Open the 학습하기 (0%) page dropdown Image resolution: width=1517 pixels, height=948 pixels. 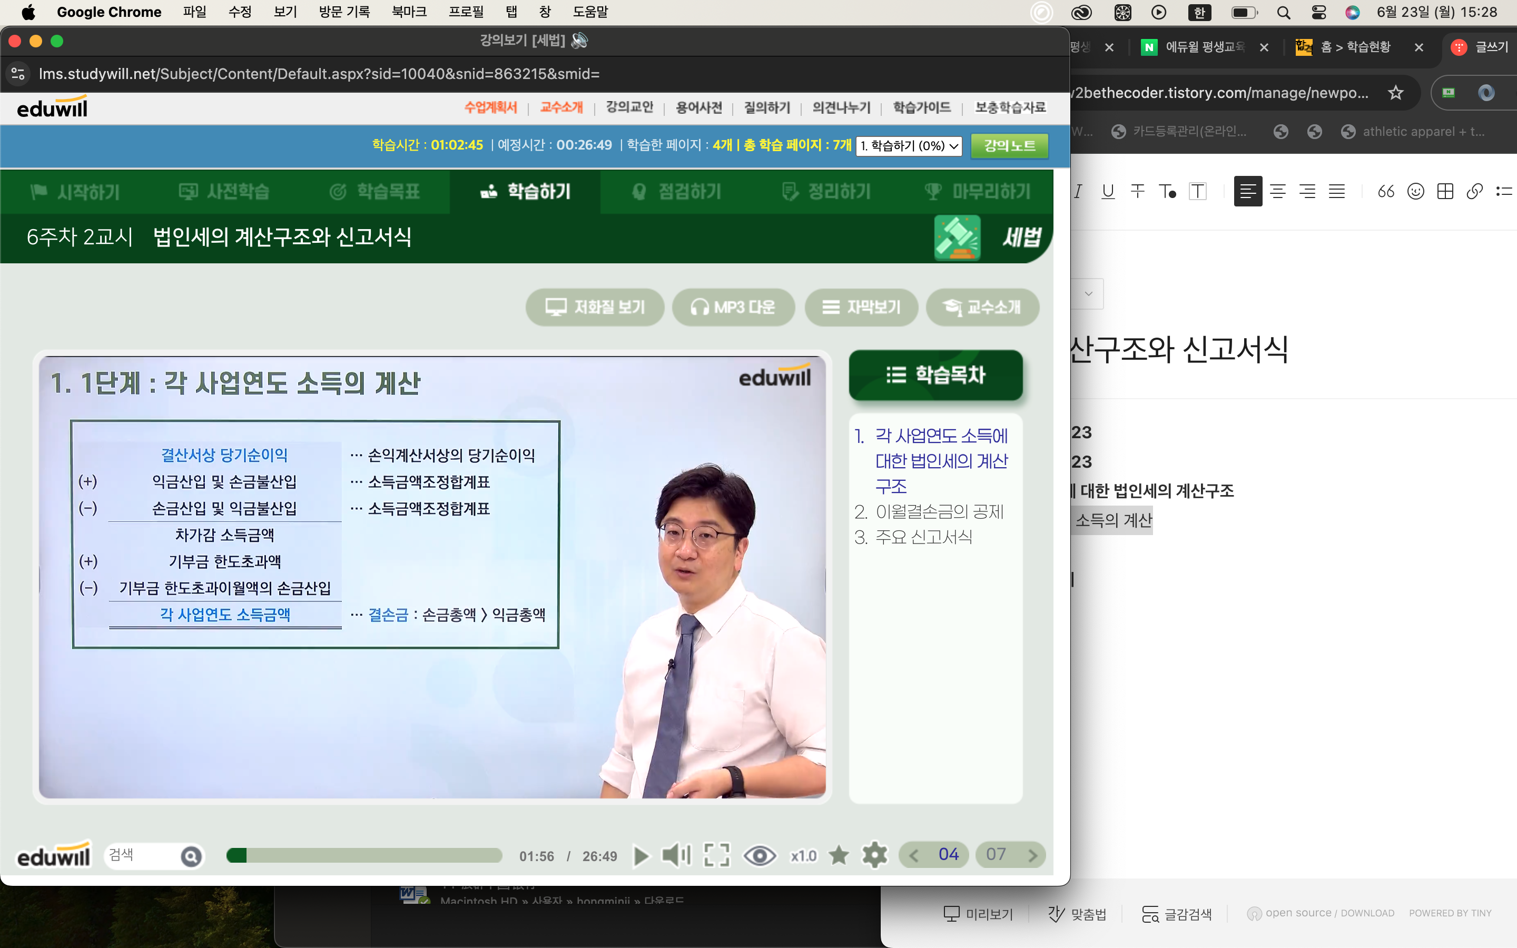tap(908, 145)
